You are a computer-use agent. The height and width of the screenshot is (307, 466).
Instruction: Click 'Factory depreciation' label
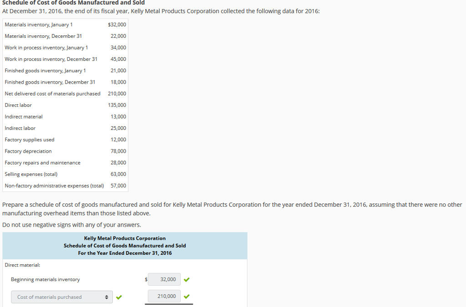tap(28, 151)
